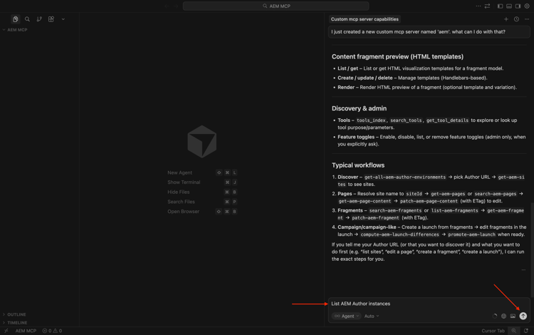Click the Discovery & admin heading

tap(359, 108)
